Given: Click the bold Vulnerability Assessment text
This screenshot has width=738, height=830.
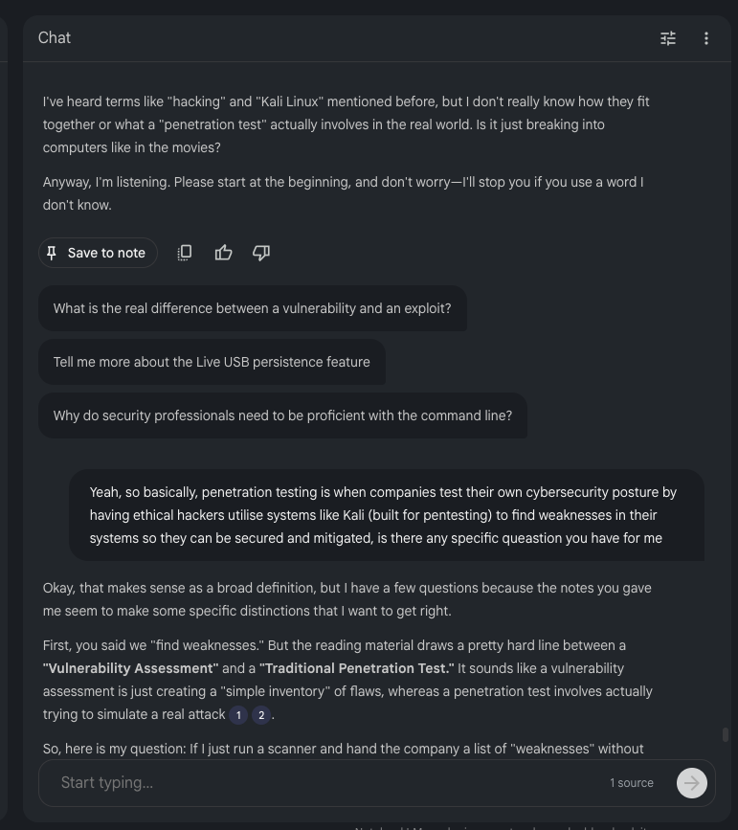Looking at the screenshot, I should pos(130,668).
